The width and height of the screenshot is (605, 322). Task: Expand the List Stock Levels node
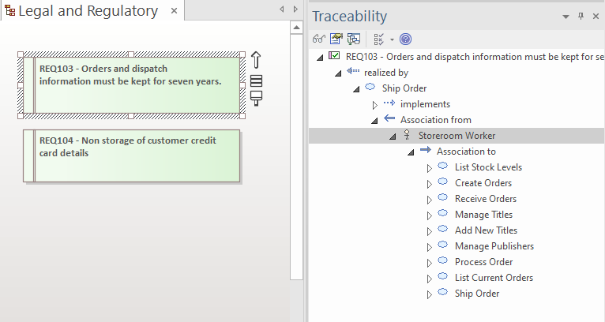pos(430,167)
